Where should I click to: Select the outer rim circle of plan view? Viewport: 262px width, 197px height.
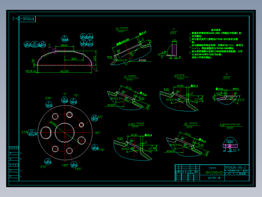click(x=65, y=133)
